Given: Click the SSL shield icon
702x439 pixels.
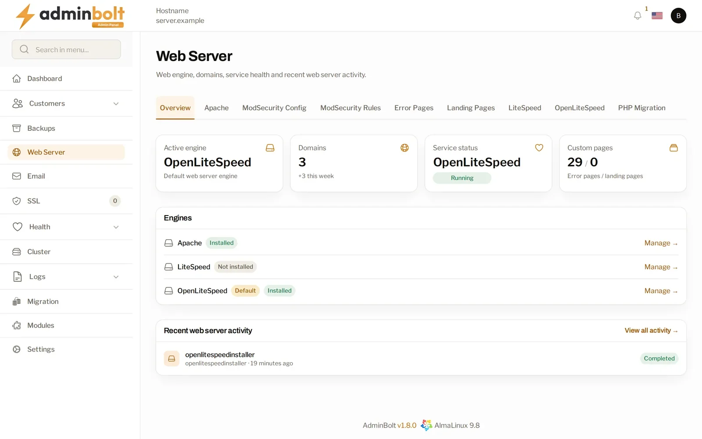Looking at the screenshot, I should (17, 201).
